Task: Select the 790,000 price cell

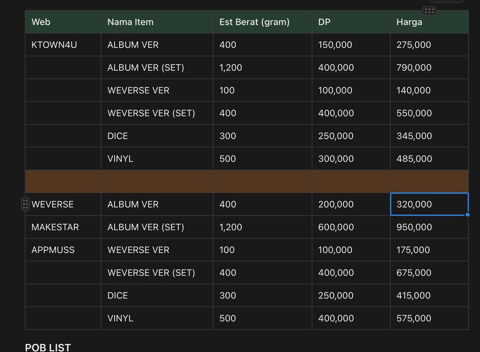Action: coord(429,68)
